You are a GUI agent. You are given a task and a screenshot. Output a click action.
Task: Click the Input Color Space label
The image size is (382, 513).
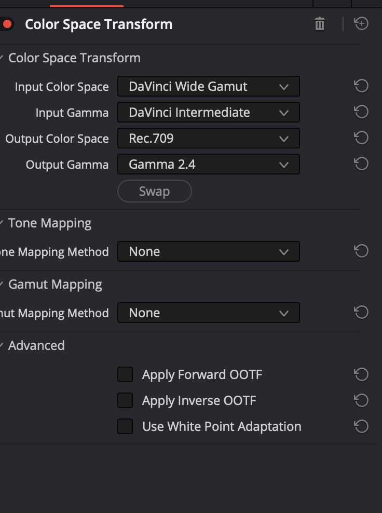(x=62, y=87)
